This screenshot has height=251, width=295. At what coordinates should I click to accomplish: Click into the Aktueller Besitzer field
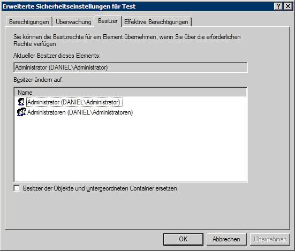131,67
